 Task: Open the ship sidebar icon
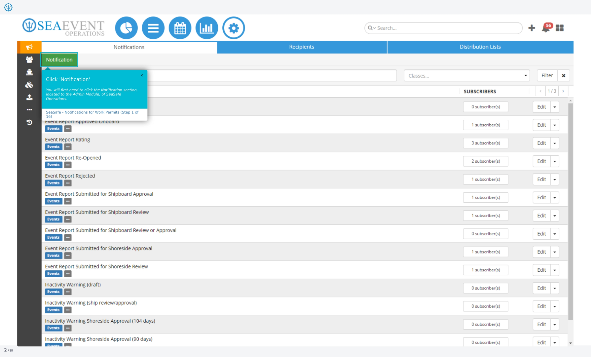29,72
